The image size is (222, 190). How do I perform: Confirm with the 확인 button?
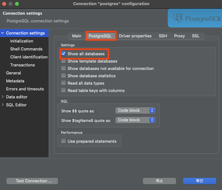pyautogui.click(x=200, y=181)
